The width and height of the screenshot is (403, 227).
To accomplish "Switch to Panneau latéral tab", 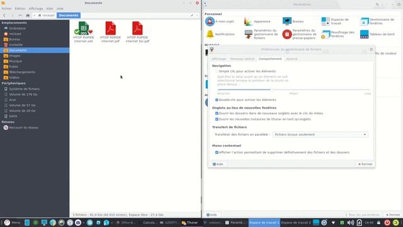I will tap(242, 59).
